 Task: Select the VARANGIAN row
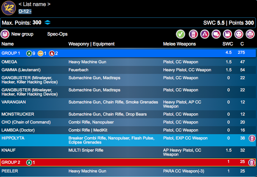128,104
